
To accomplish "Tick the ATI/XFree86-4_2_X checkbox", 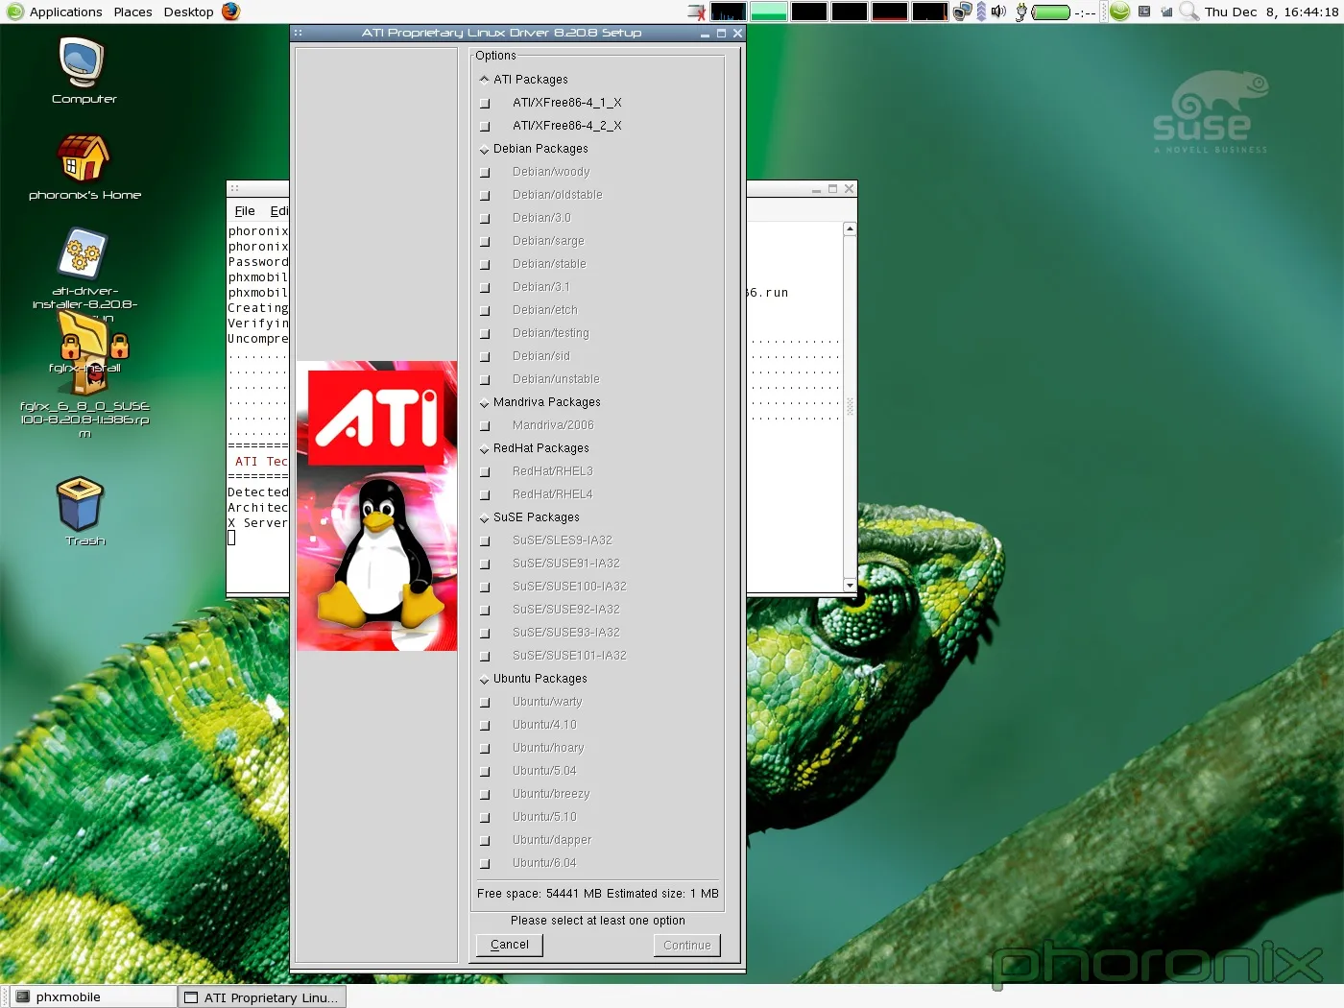I will click(x=485, y=126).
